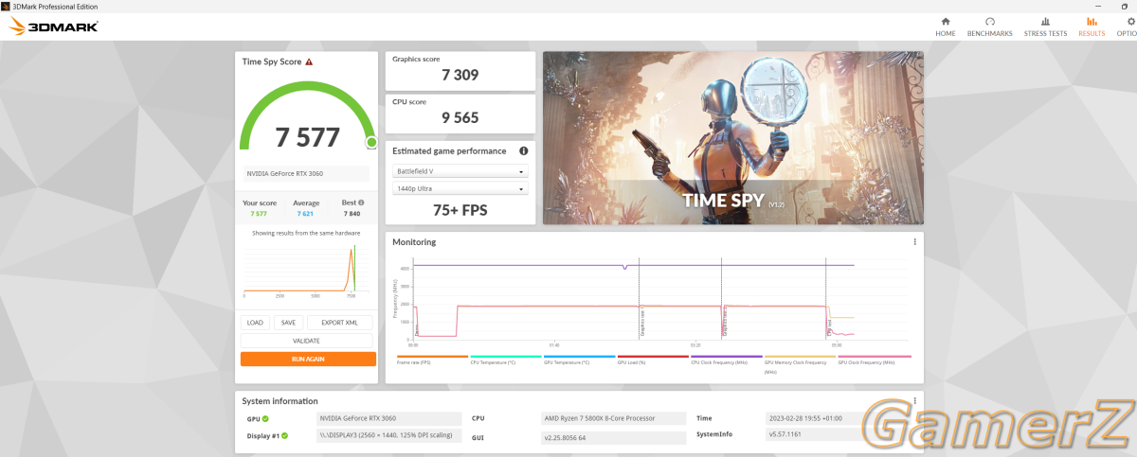This screenshot has height=457, width=1137.
Task: Open the Monitoring panel kebab menu
Action: (914, 242)
